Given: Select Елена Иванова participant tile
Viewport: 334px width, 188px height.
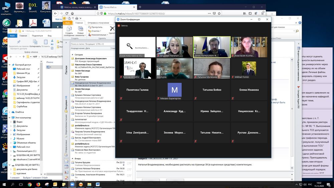Looking at the screenshot, I should (249, 90).
